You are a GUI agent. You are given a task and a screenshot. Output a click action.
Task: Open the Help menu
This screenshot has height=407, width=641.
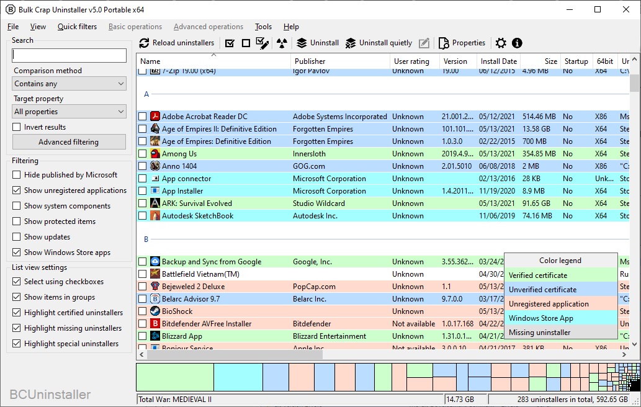pos(291,27)
